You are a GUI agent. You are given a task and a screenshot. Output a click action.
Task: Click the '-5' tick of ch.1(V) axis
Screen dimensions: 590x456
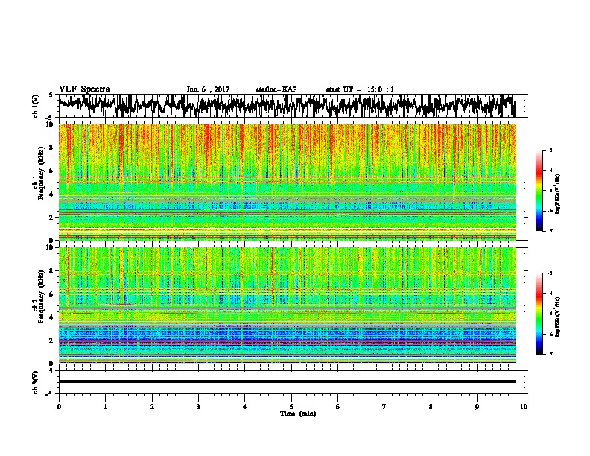pos(50,118)
